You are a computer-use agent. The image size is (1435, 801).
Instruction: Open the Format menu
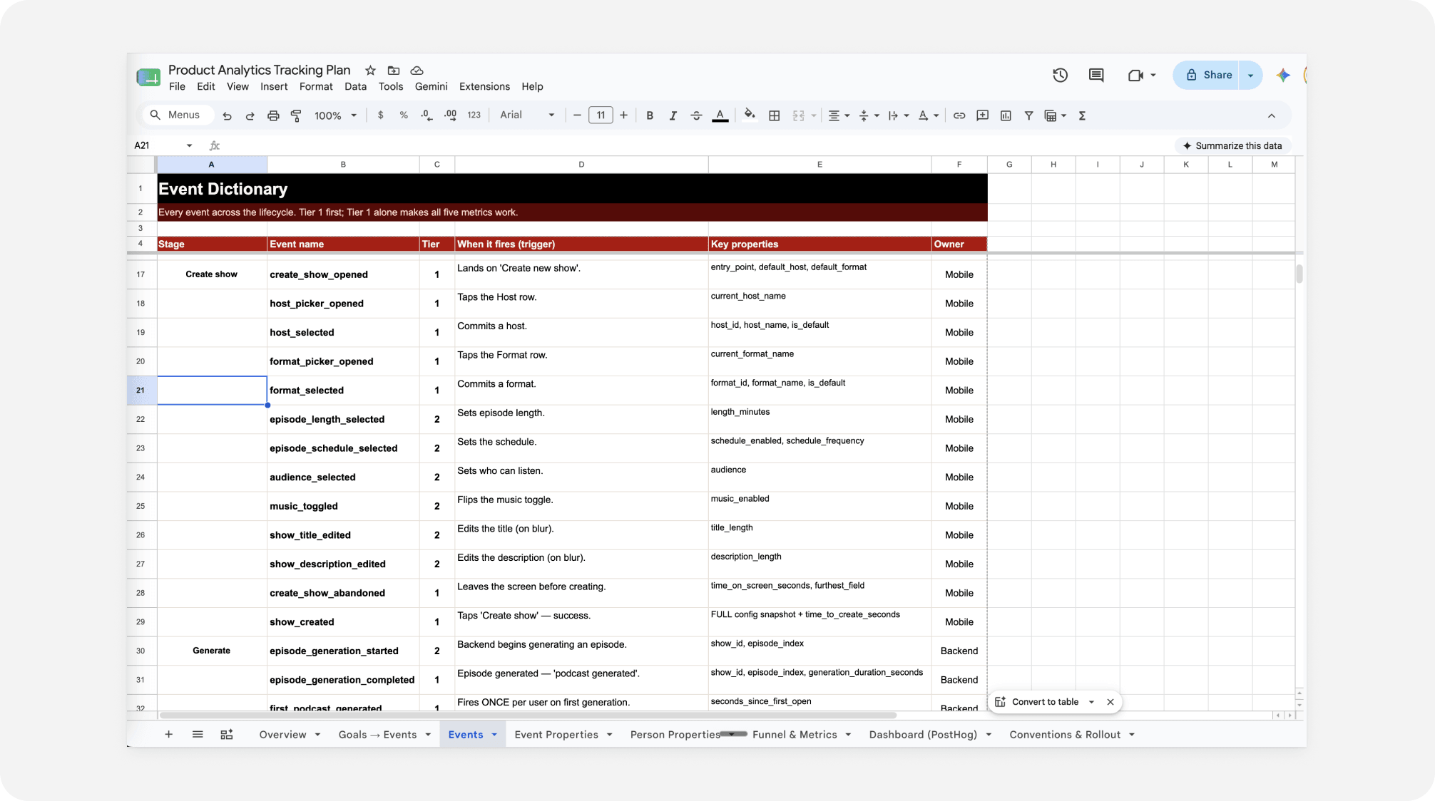click(316, 86)
